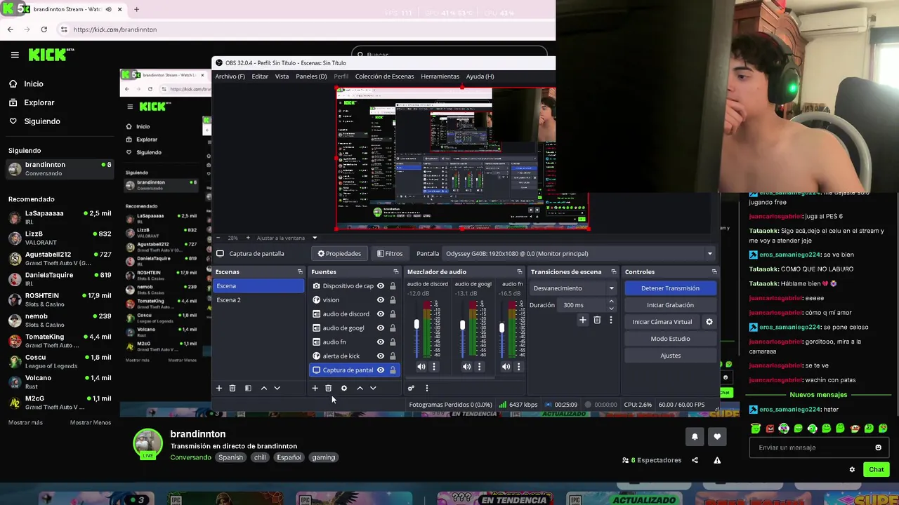The image size is (899, 505).
Task: Open a new browser tab
Action: tap(136, 9)
